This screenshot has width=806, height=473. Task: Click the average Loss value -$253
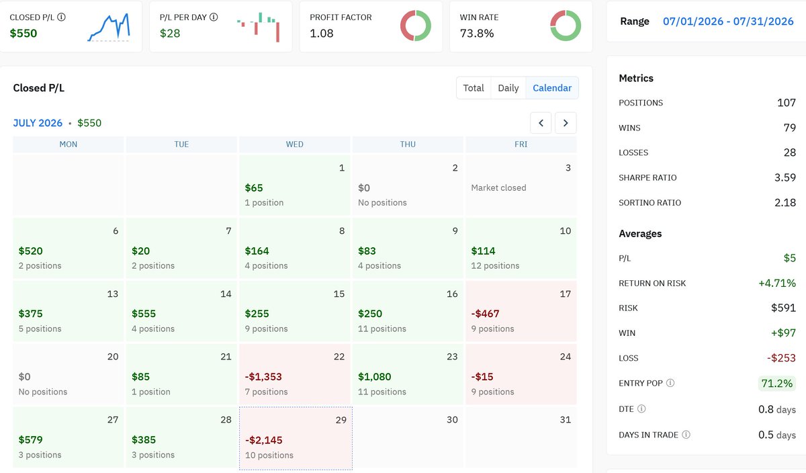(x=782, y=358)
